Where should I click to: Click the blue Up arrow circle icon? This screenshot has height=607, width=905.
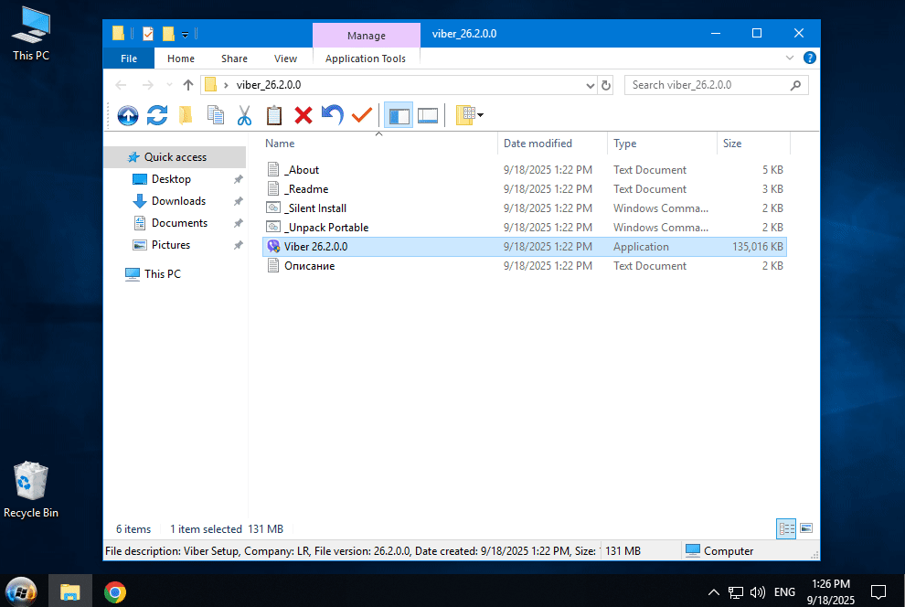(x=128, y=115)
